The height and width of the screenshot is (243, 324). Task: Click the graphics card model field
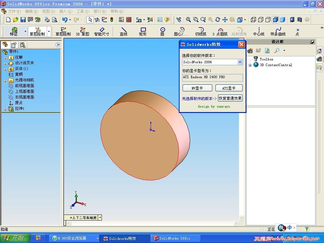pos(212,78)
